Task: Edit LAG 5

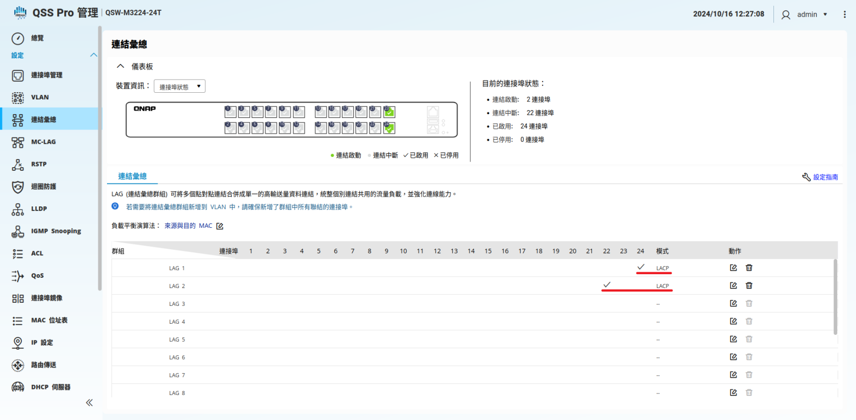Action: coord(733,339)
